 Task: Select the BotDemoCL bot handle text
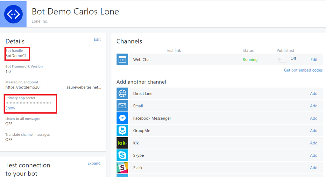point(16,56)
